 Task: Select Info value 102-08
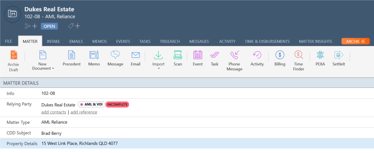pyautogui.click(x=48, y=93)
